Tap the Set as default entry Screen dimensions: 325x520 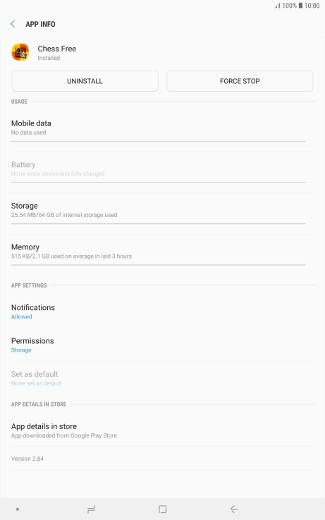click(163, 378)
